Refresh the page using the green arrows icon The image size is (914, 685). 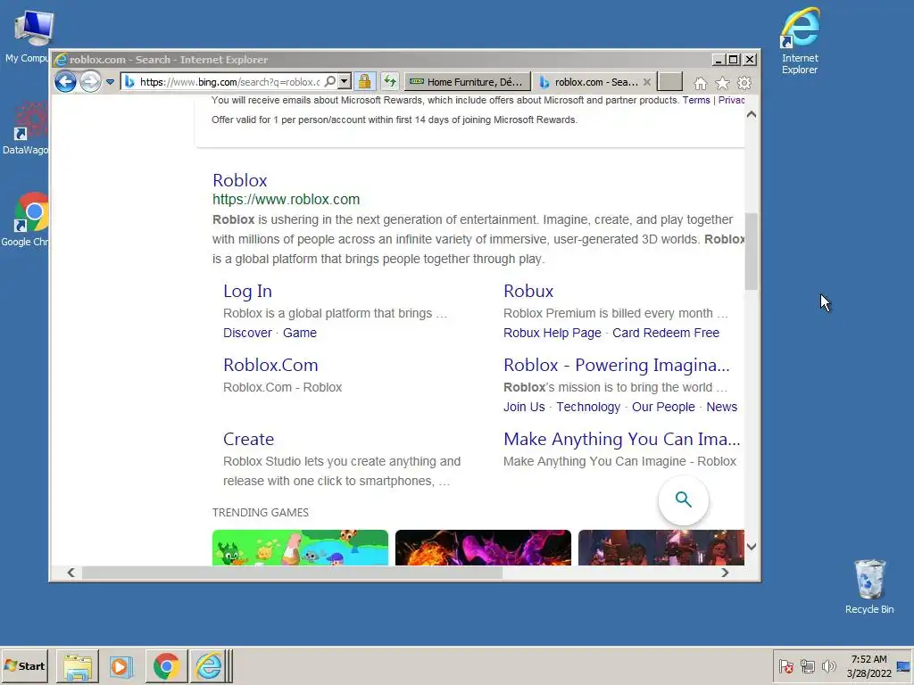pyautogui.click(x=390, y=81)
